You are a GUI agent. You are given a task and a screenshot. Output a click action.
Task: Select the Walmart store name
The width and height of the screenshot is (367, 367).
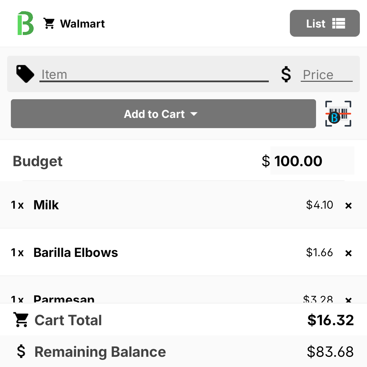(x=82, y=24)
